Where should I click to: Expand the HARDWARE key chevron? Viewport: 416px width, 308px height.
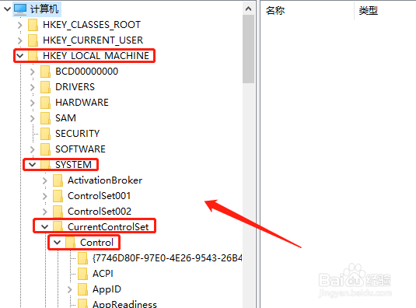point(32,103)
